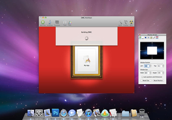Click the stepper beside the Left field
Viewport: 172px width, 120px height.
[150, 66]
